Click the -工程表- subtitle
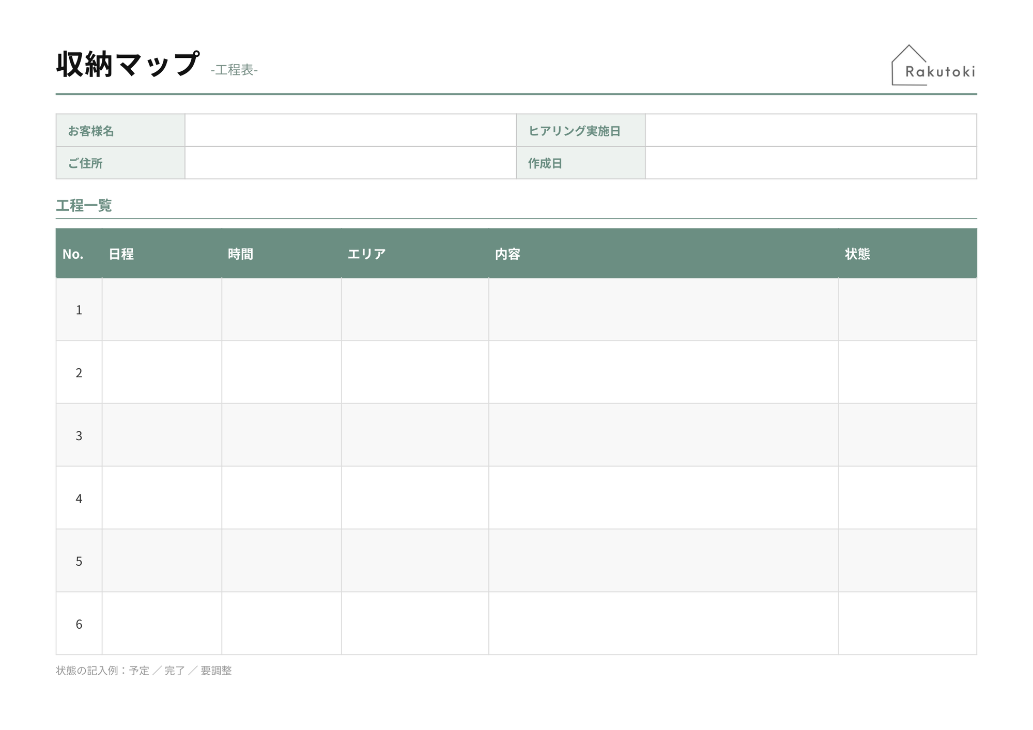1033x730 pixels. click(234, 70)
